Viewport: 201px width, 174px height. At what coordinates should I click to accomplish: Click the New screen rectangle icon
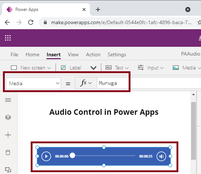14,68
